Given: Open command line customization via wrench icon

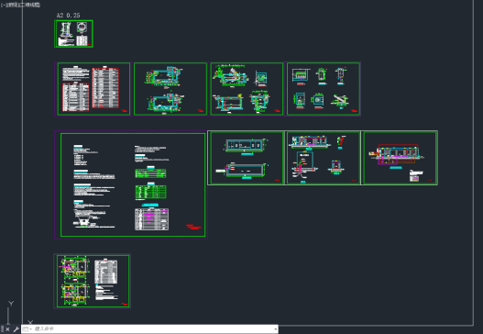Looking at the screenshot, I should (x=16, y=329).
